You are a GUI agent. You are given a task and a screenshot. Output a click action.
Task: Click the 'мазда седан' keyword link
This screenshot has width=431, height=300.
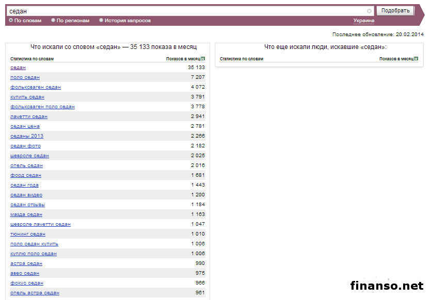tap(26, 214)
